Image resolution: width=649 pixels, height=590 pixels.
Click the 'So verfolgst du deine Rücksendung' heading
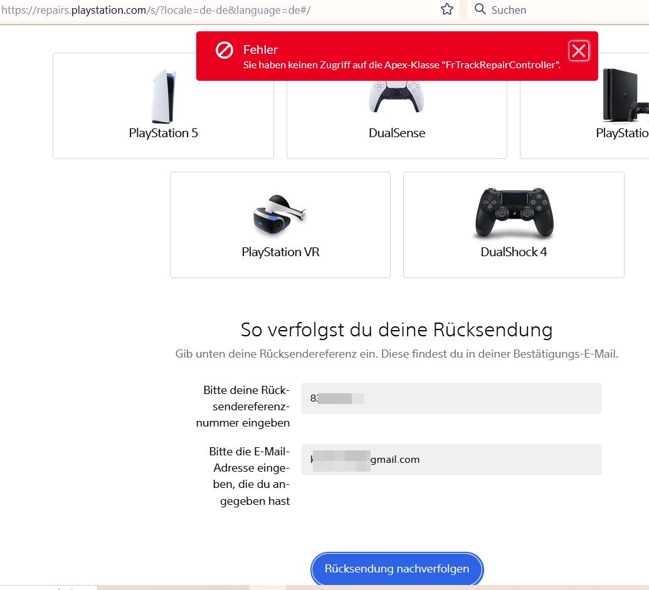396,330
